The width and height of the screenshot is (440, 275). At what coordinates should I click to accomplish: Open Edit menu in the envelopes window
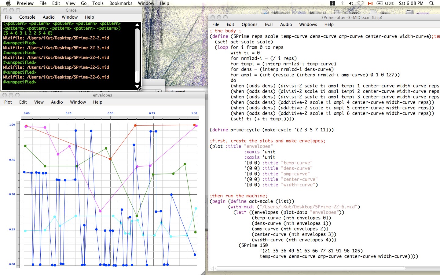pos(23,102)
